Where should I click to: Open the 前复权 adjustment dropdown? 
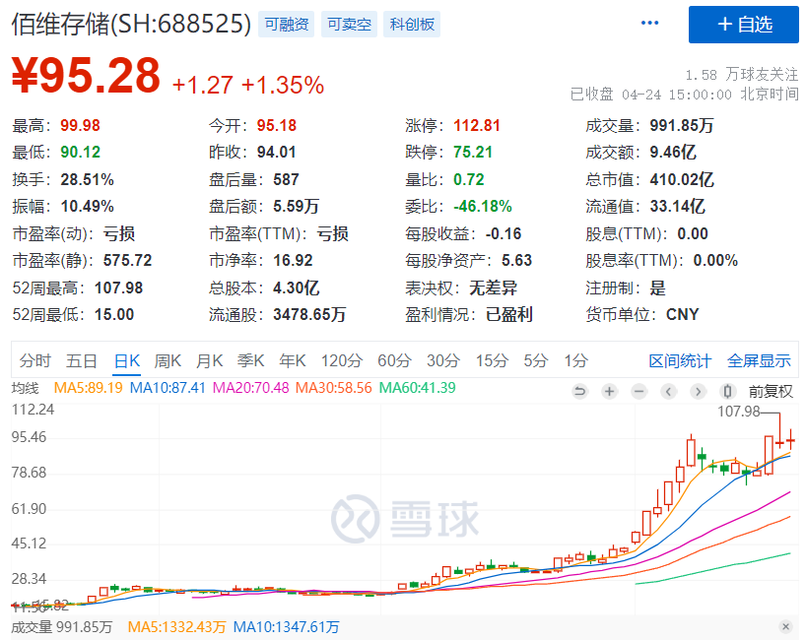(770, 392)
